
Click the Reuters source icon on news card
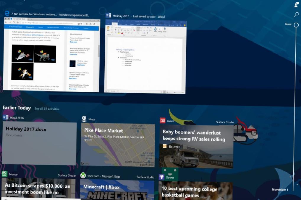[164, 146]
